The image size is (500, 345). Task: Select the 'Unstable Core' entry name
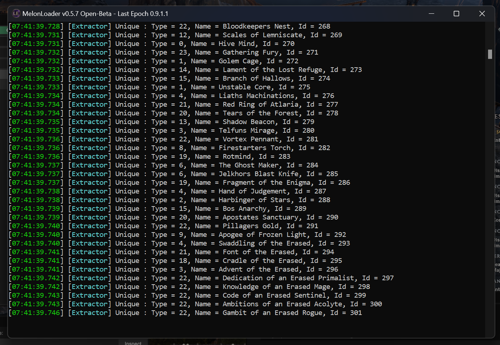tap(244, 87)
